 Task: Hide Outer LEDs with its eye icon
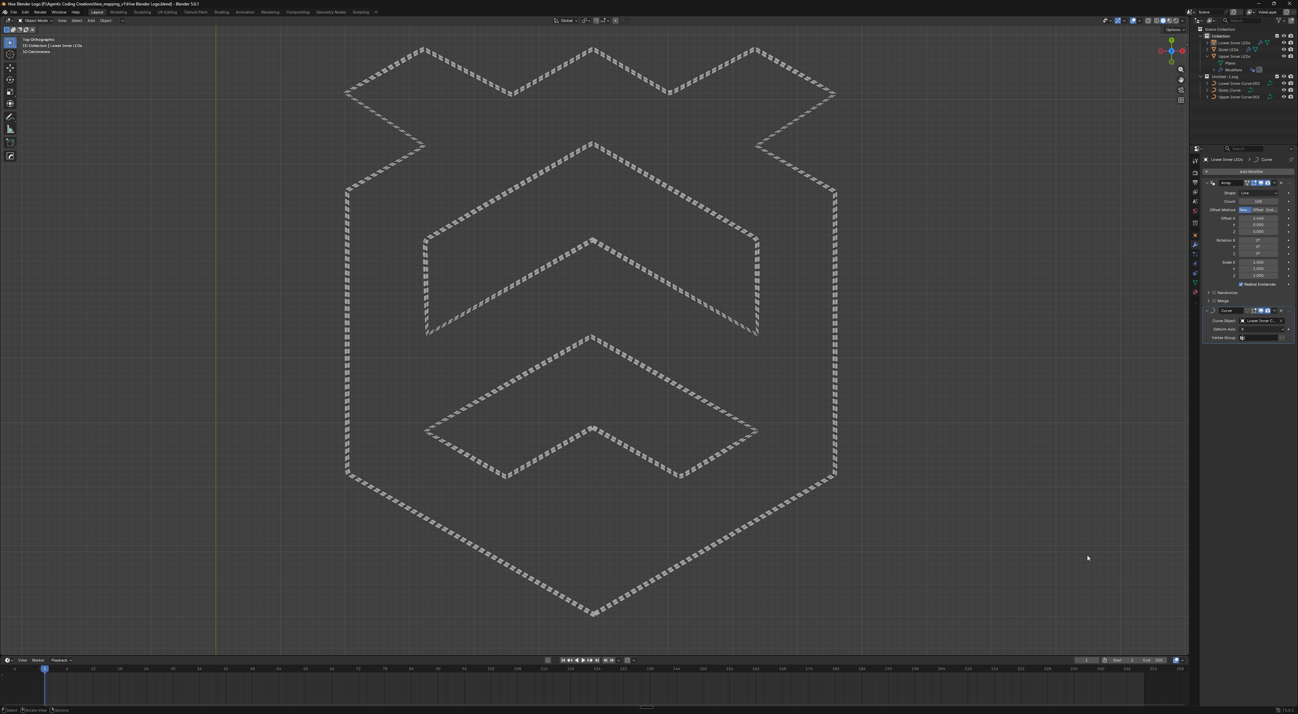click(x=1283, y=49)
